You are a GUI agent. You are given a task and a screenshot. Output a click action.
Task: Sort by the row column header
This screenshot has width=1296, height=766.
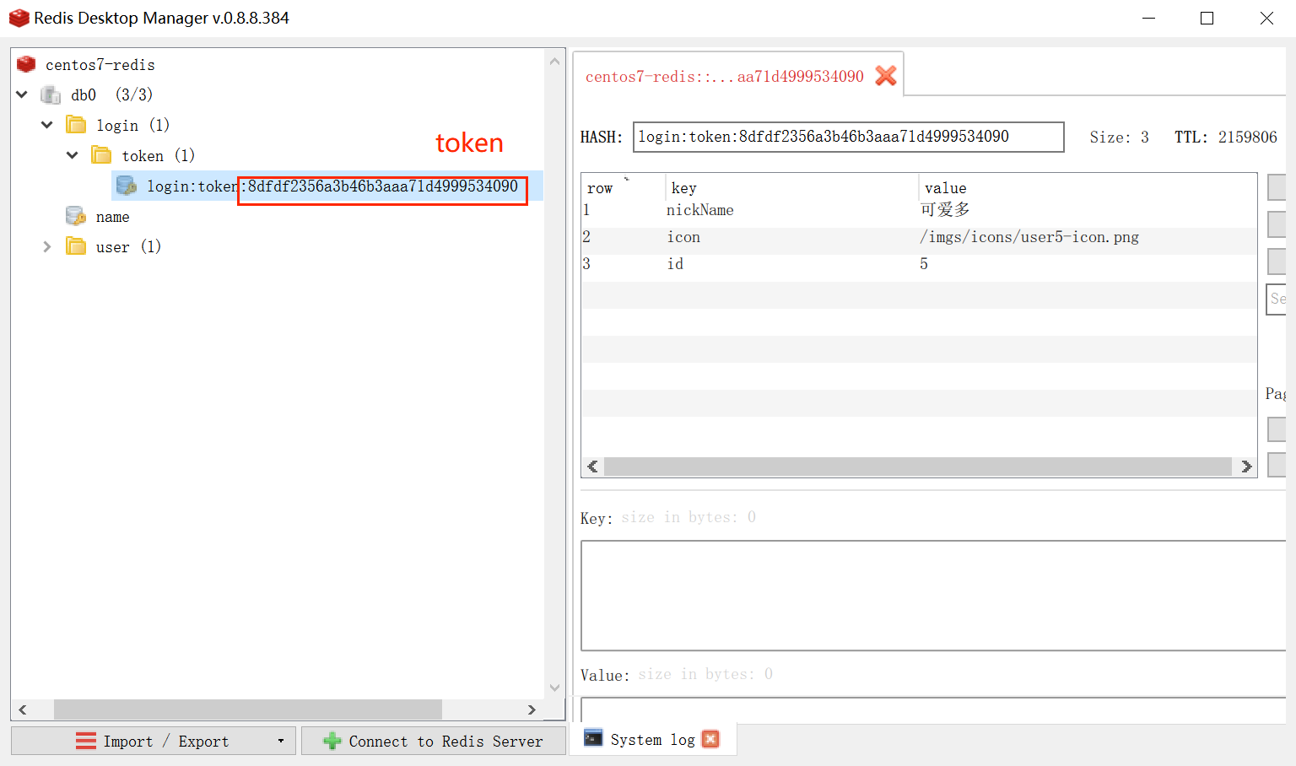point(623,187)
